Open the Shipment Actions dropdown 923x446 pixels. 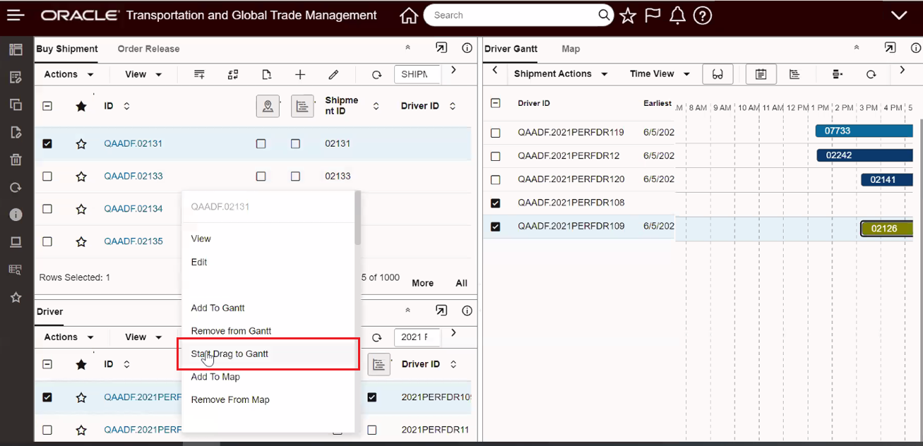(561, 73)
